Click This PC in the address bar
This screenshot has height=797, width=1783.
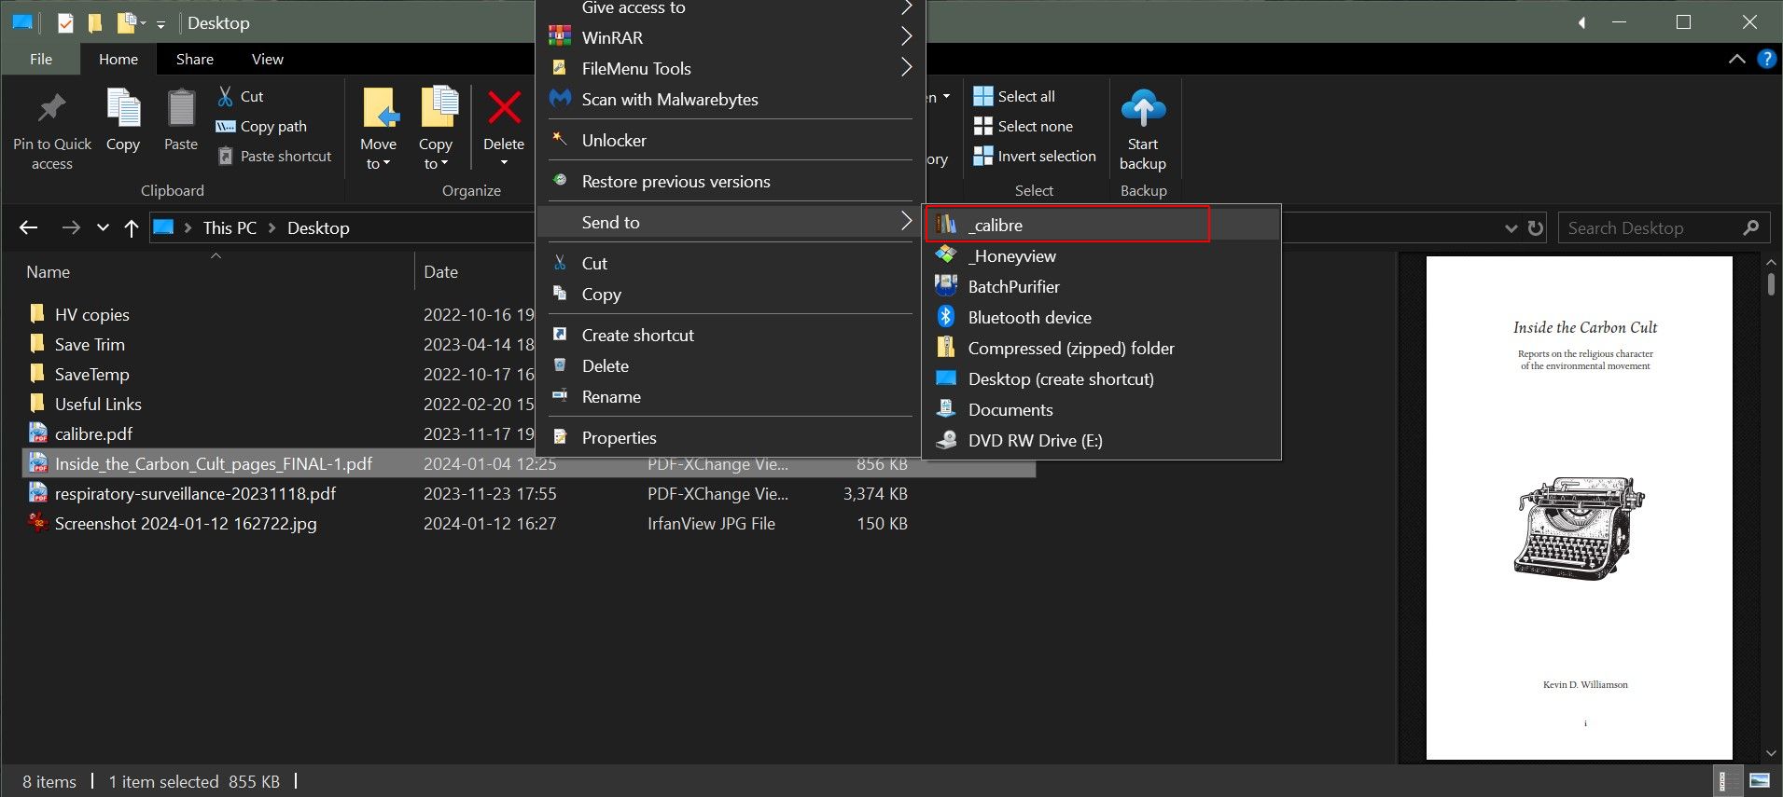(x=230, y=227)
